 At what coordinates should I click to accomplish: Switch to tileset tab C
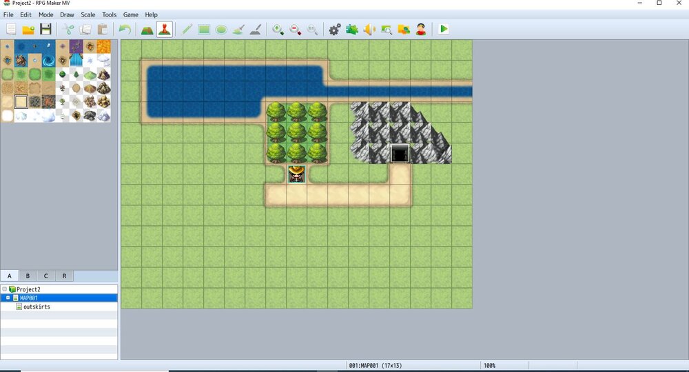[x=45, y=276]
